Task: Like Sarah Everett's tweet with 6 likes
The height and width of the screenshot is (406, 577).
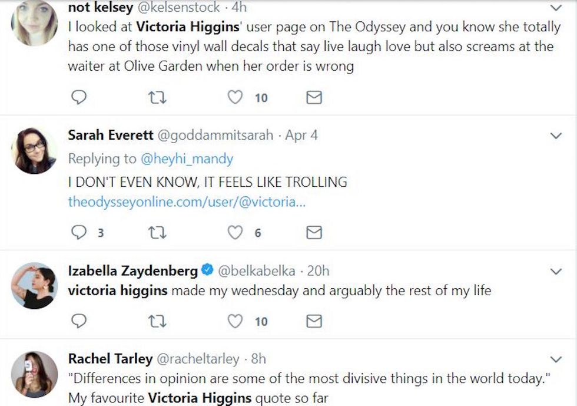Action: click(x=236, y=233)
